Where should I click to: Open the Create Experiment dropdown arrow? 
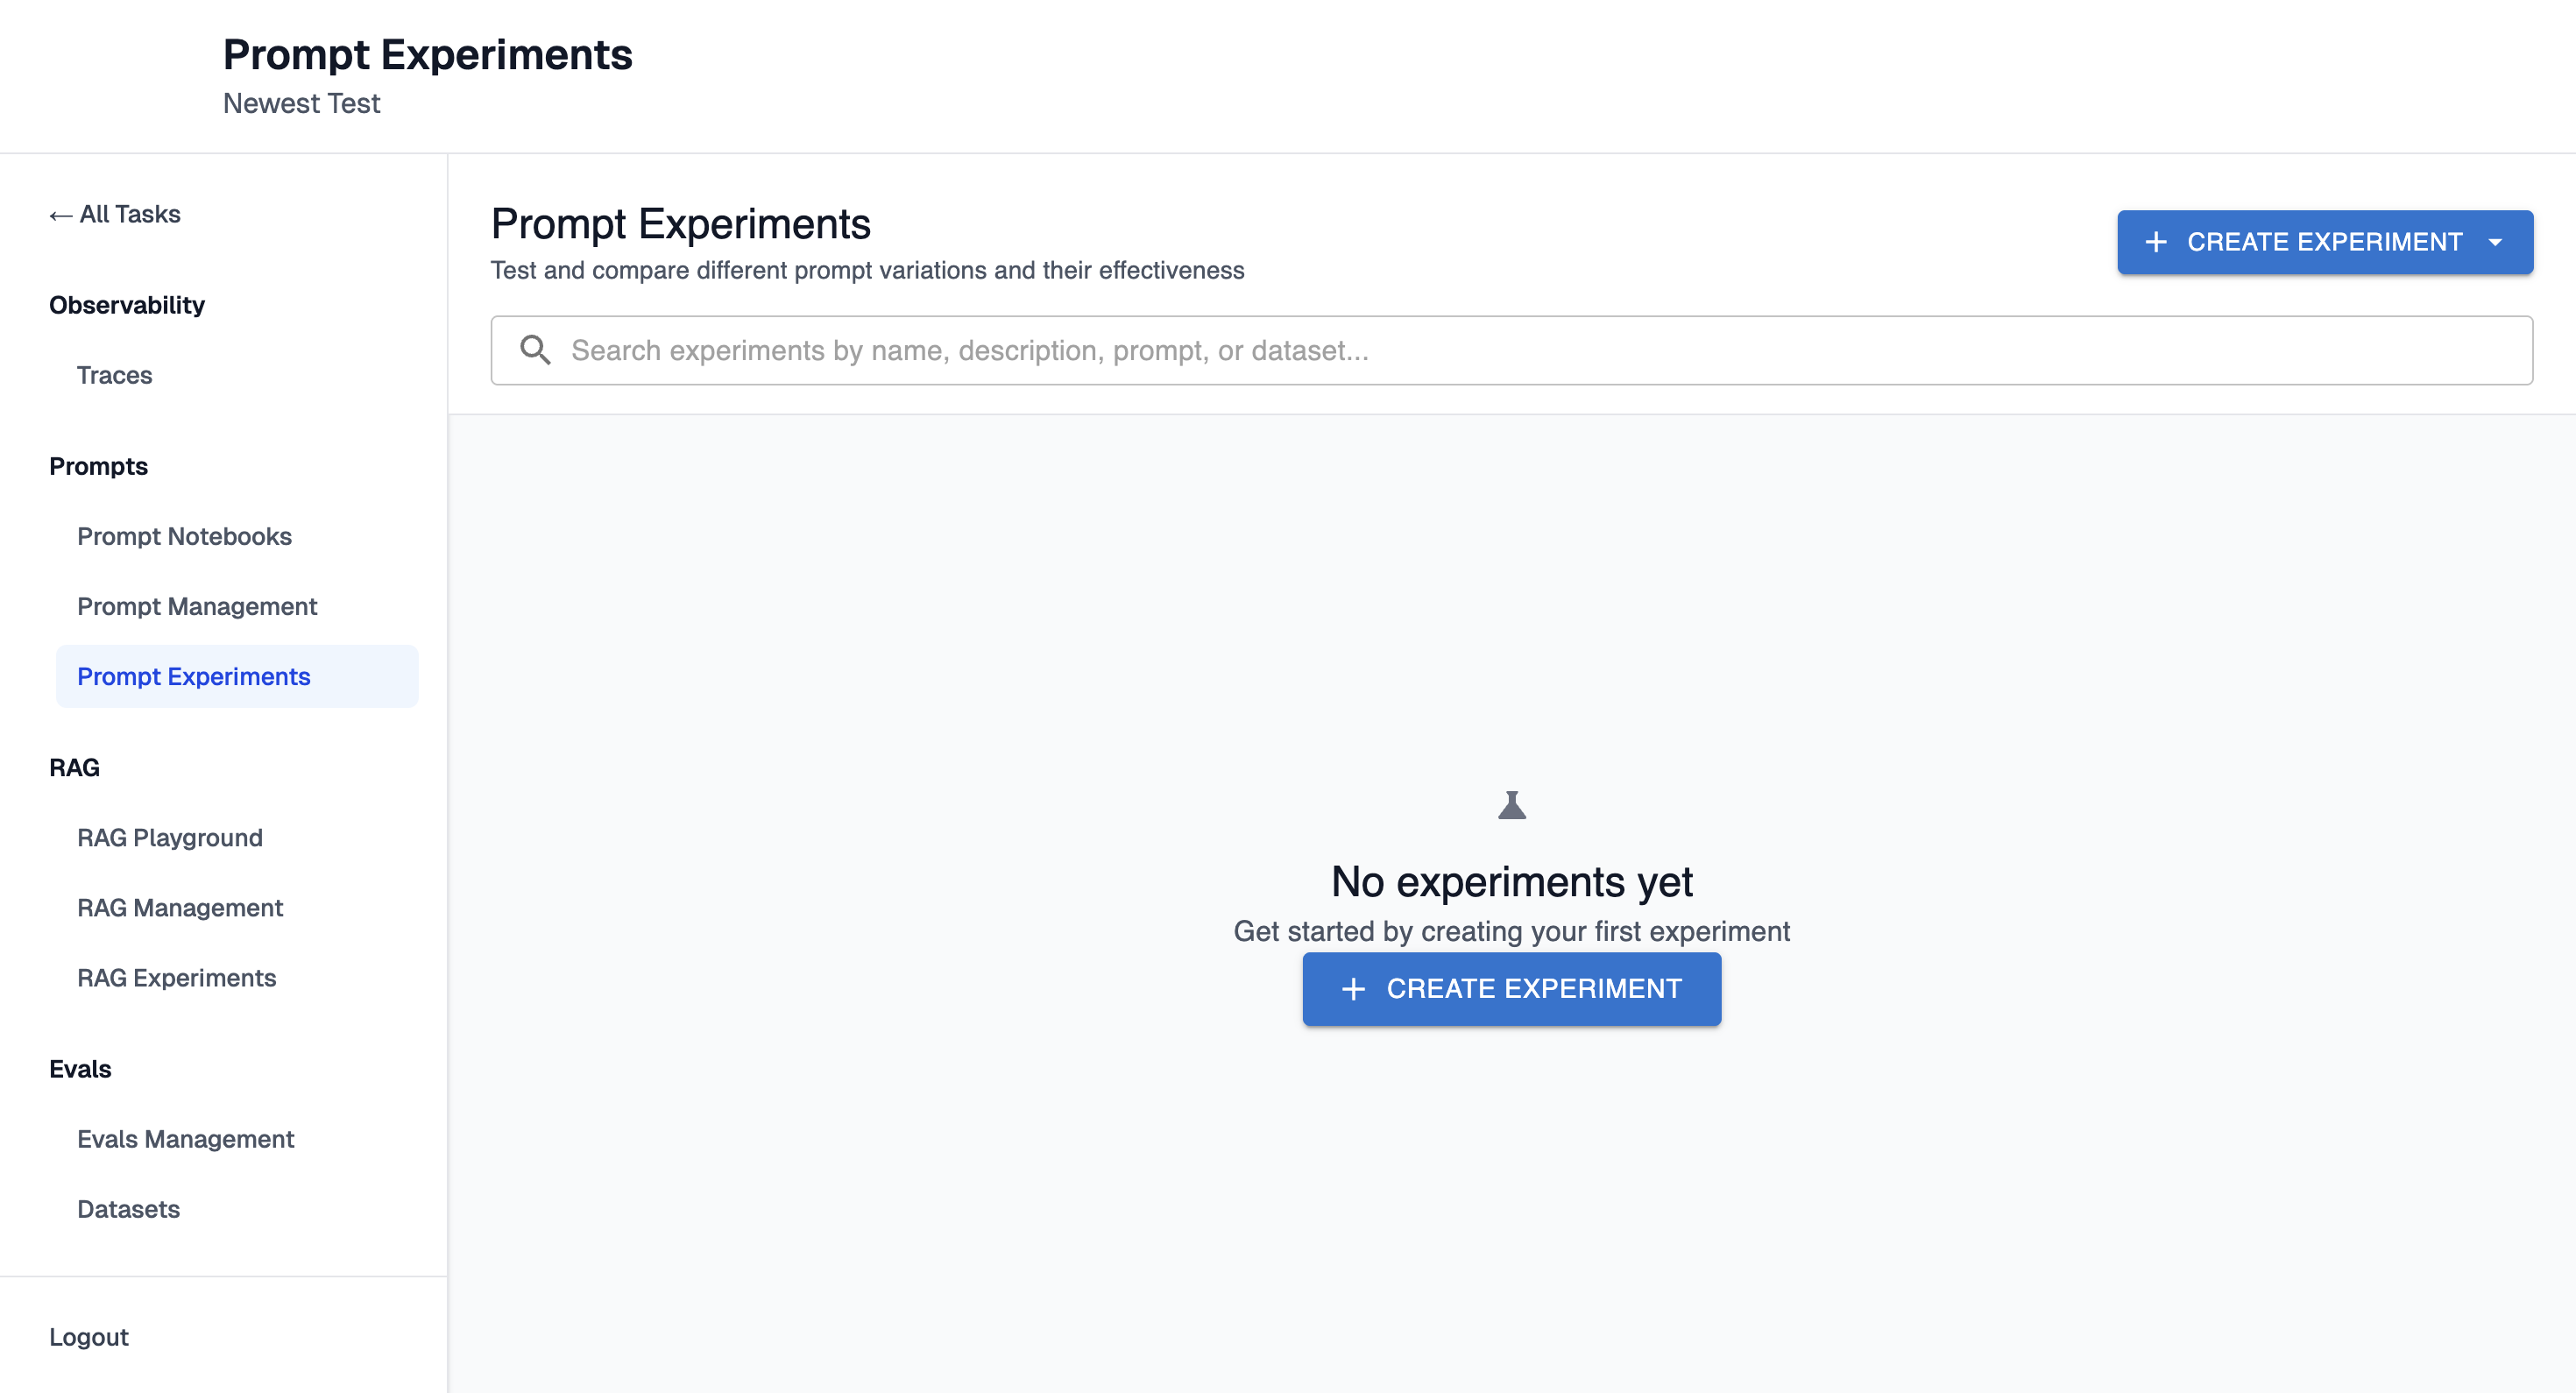click(x=2495, y=242)
